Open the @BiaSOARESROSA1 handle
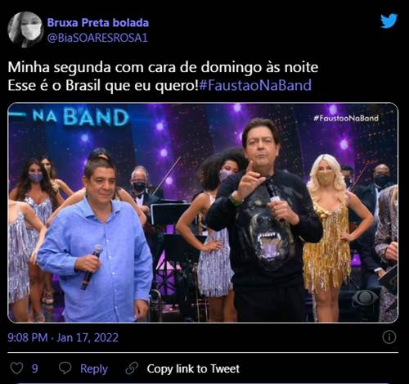Image resolution: width=409 pixels, height=384 pixels. click(97, 38)
